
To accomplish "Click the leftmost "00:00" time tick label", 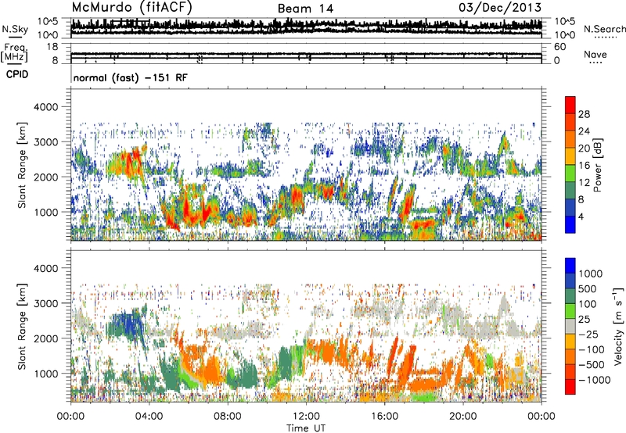I will coord(71,417).
